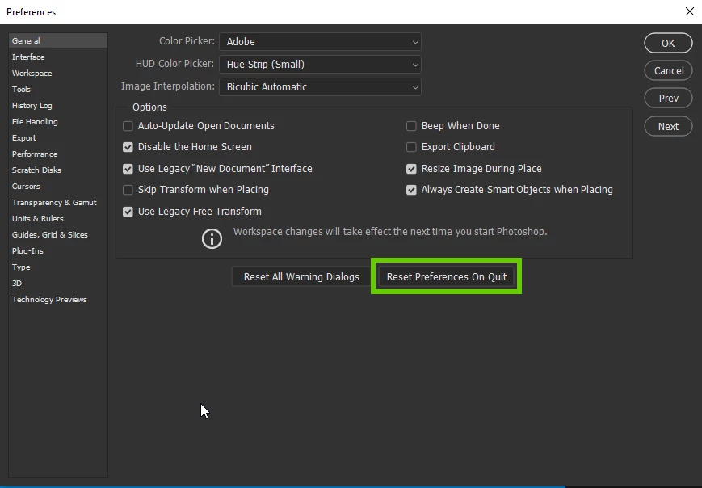Click Next to go to next category
Image resolution: width=702 pixels, height=488 pixels.
click(x=668, y=126)
